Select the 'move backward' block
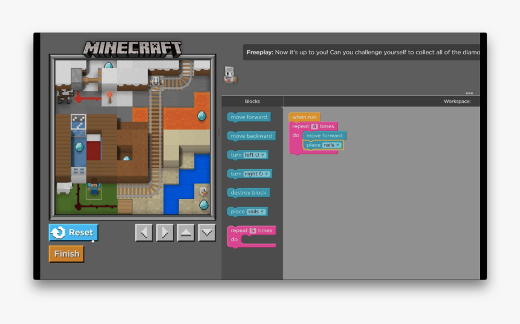The image size is (520, 324). coord(251,136)
